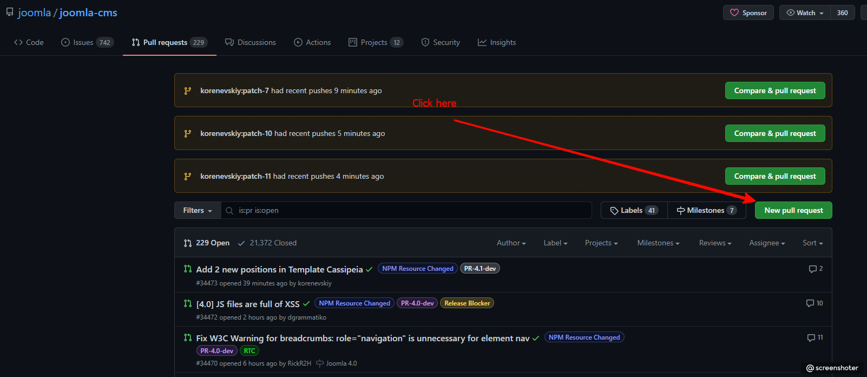Filter by RTC label
867x377 pixels.
[249, 350]
